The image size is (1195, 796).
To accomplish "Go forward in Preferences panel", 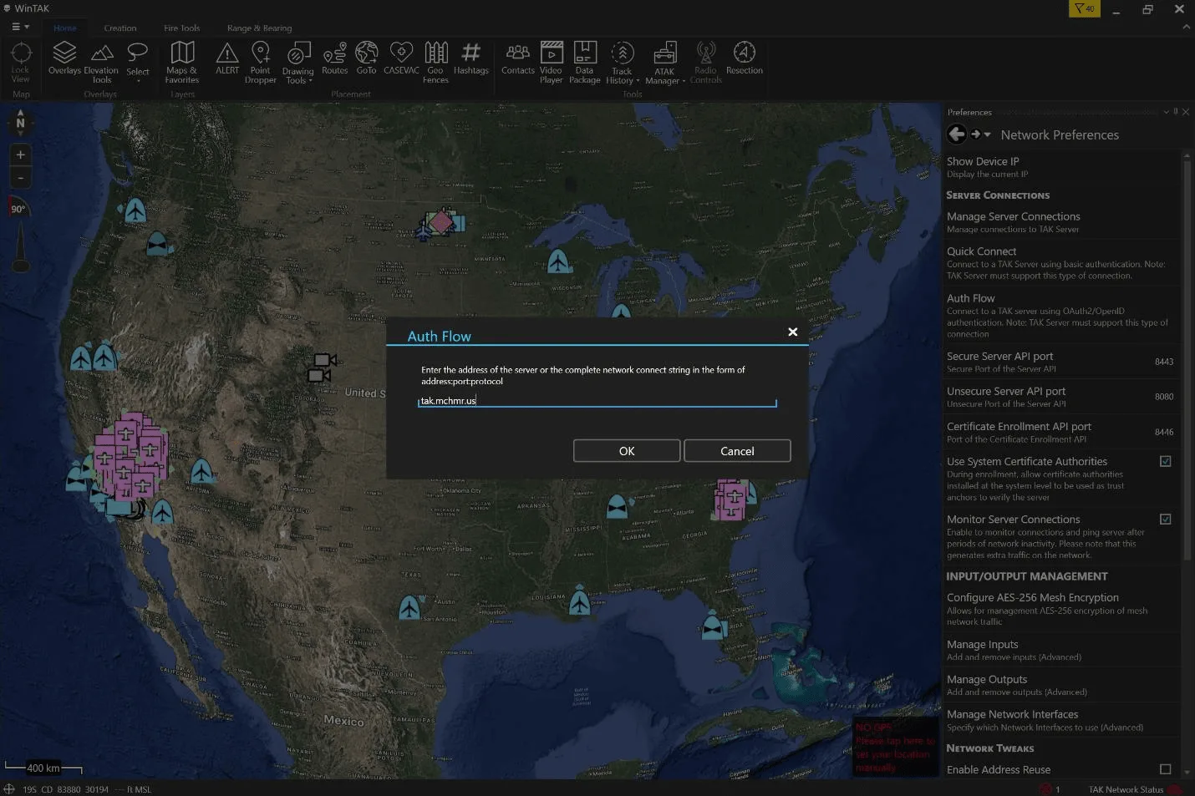I will pyautogui.click(x=975, y=134).
